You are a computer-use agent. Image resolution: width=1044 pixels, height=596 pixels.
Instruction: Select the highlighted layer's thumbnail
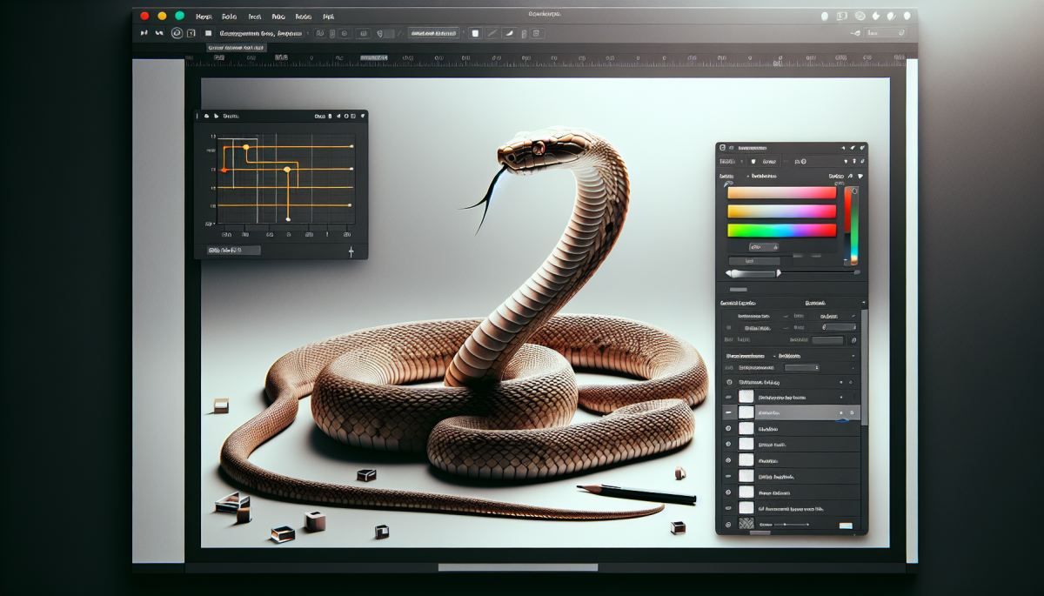coord(746,412)
